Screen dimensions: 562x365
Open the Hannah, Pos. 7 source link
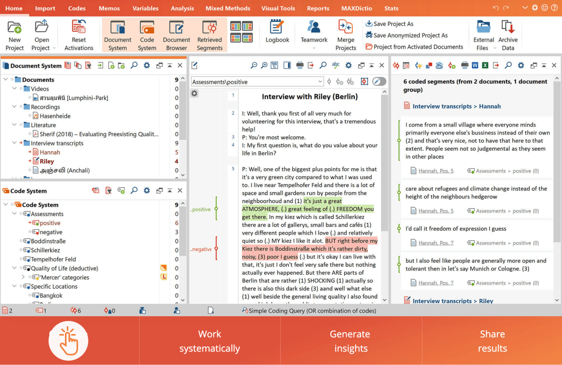coord(436,243)
